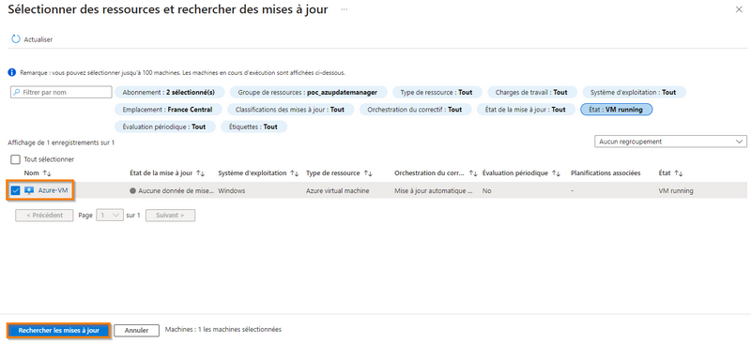Click the Actualiser refresh icon

[x=16, y=39]
